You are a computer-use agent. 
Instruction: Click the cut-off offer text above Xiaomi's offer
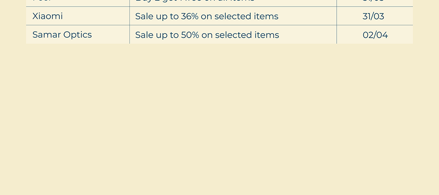[194, 2]
